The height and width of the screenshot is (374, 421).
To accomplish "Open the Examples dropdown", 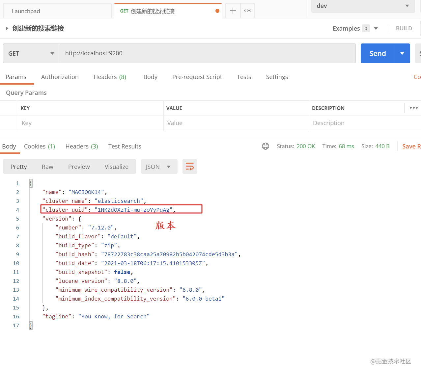I will pos(355,28).
